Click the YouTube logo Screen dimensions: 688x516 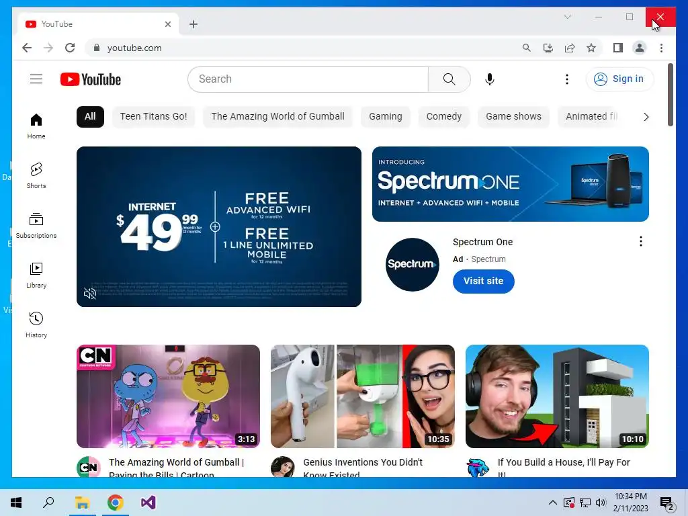pyautogui.click(x=91, y=79)
